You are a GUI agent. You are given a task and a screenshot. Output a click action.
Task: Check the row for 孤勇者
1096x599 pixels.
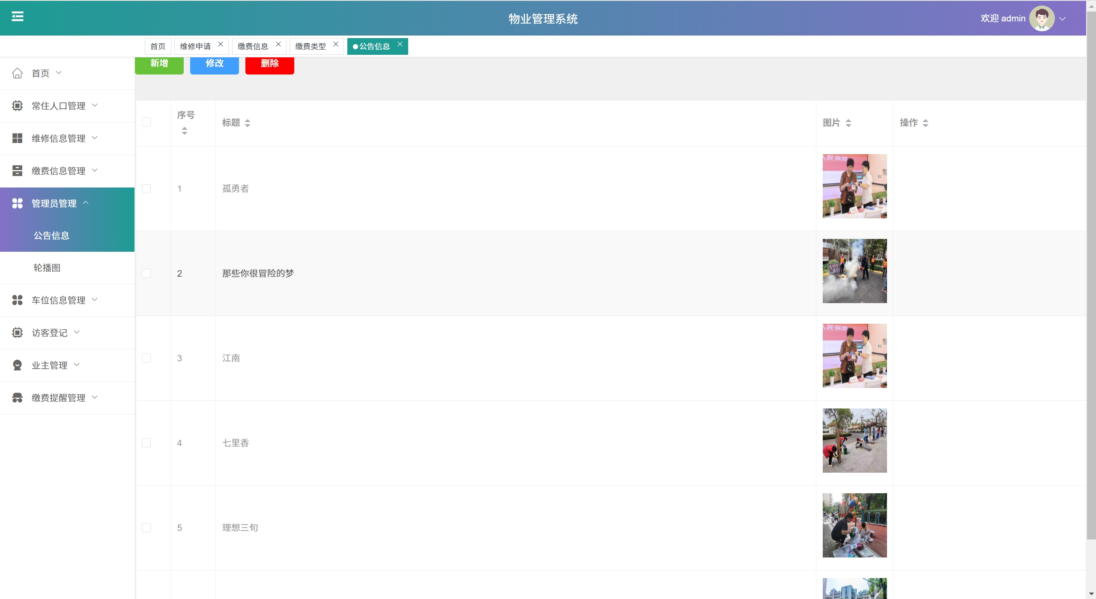click(146, 189)
